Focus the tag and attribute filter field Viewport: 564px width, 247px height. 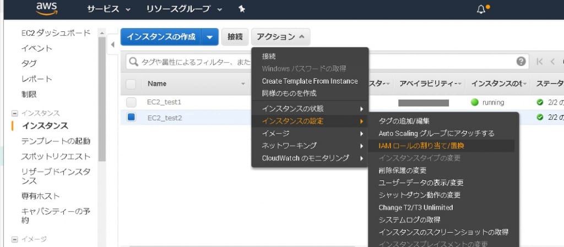coord(327,62)
